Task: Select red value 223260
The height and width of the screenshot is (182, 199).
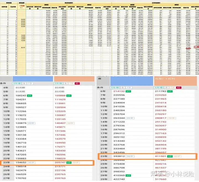Action: 161,95
